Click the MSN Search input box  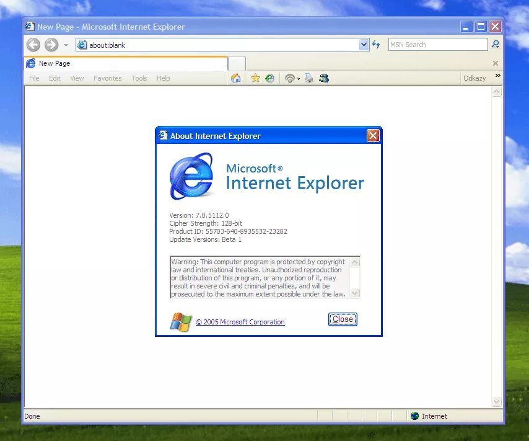[x=438, y=45]
